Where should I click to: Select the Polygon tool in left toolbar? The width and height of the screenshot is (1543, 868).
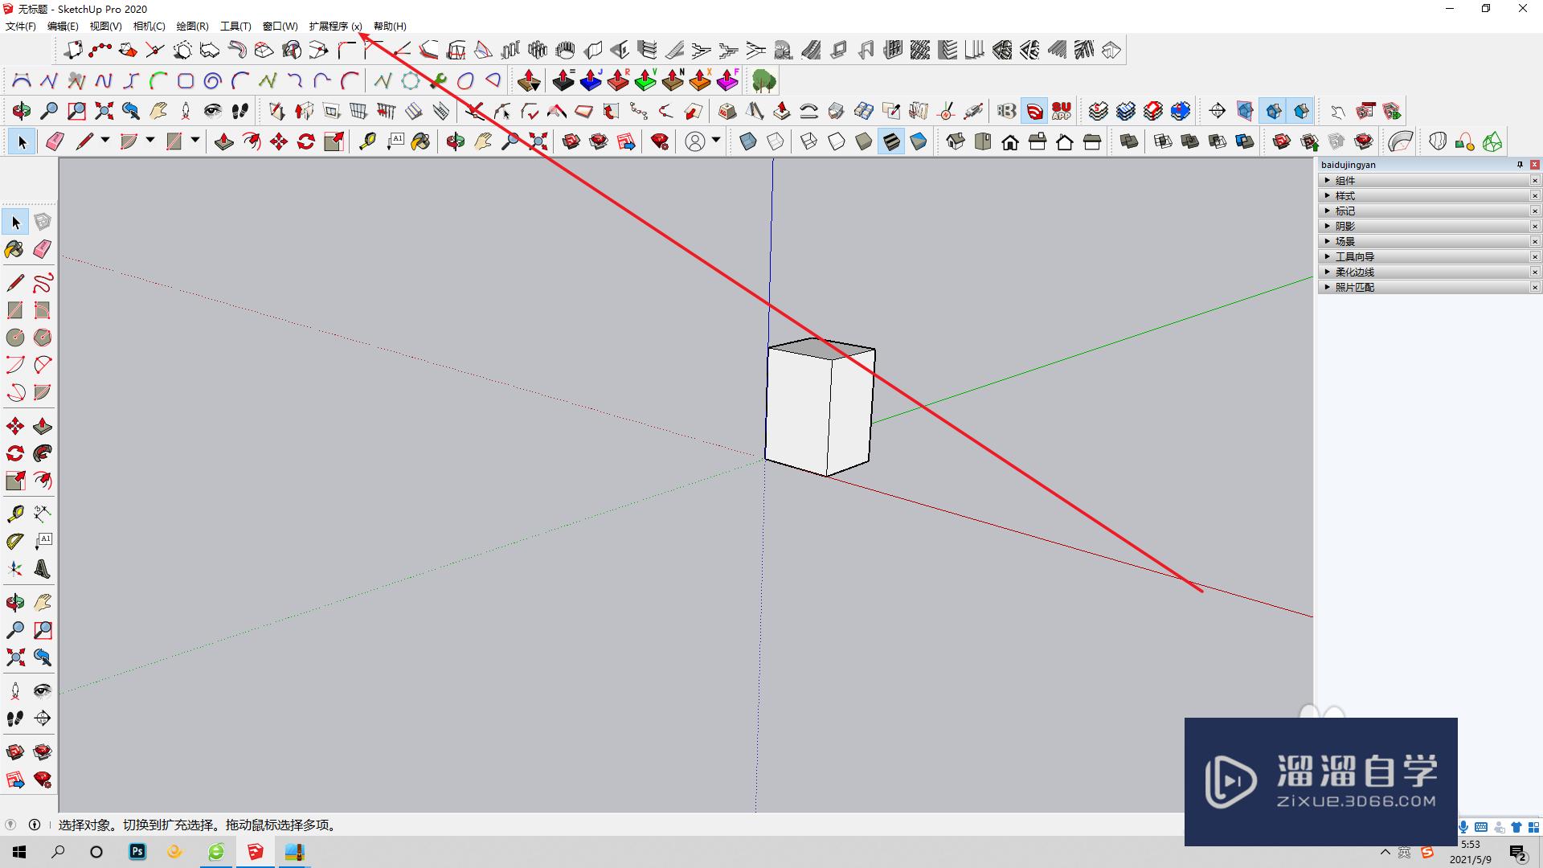pyautogui.click(x=43, y=338)
